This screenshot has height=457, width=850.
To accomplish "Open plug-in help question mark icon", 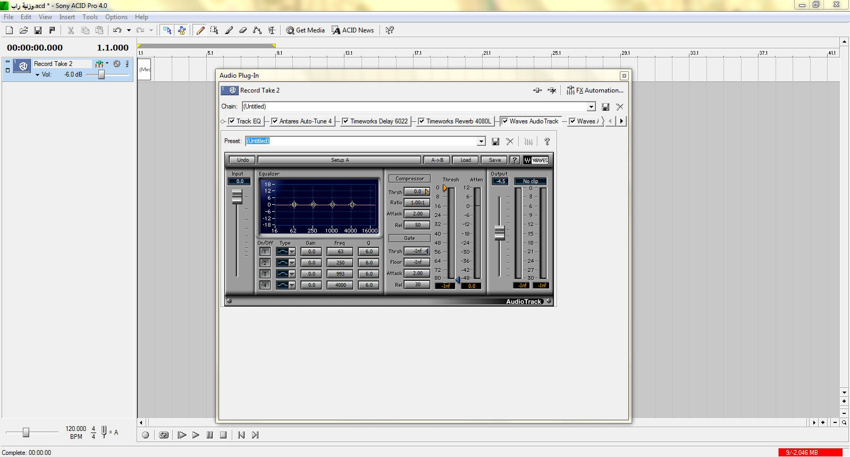I will (547, 142).
